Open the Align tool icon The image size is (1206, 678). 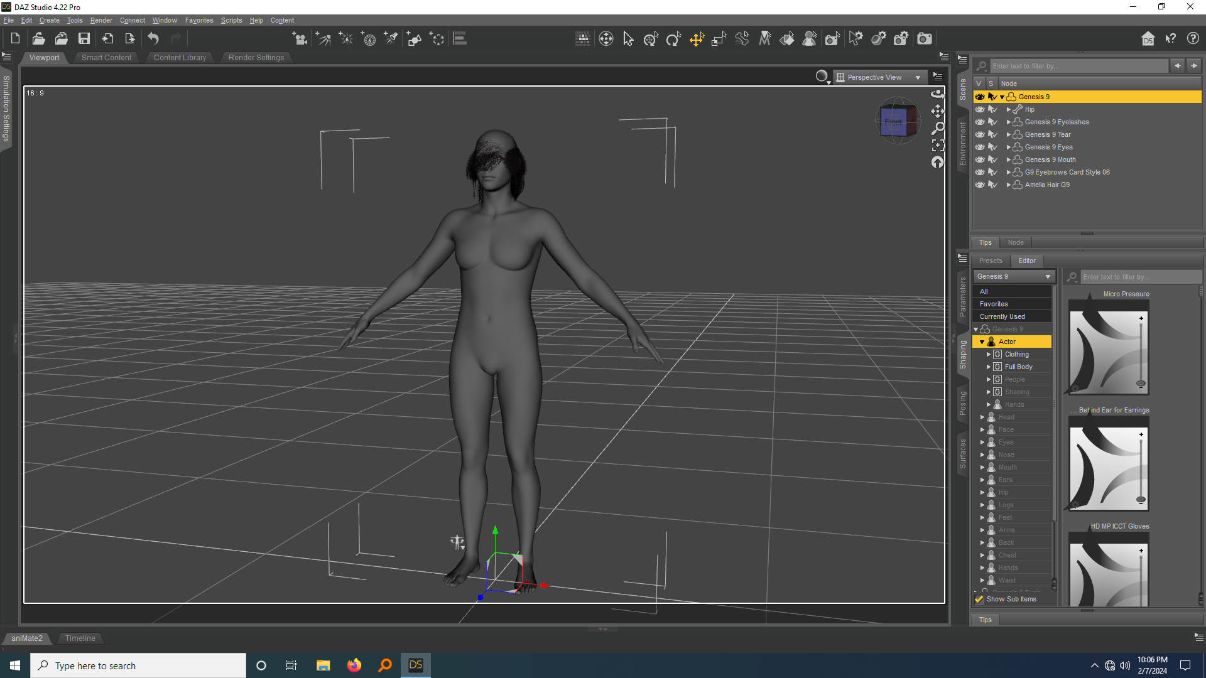460,39
